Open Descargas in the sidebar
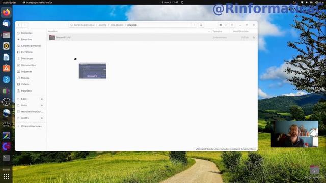The width and height of the screenshot is (326, 183). (31, 58)
